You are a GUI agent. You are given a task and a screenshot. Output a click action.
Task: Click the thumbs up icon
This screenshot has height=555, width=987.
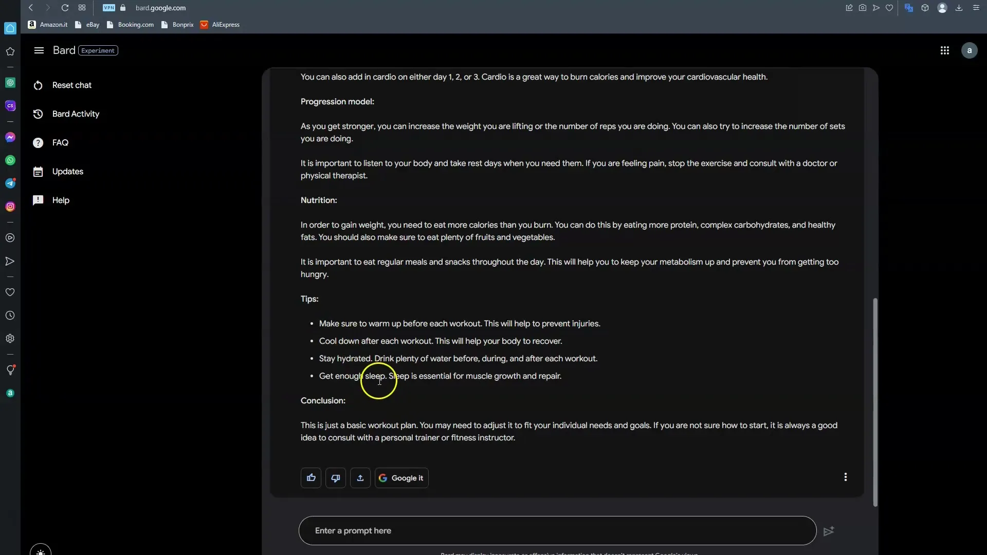[x=311, y=478]
